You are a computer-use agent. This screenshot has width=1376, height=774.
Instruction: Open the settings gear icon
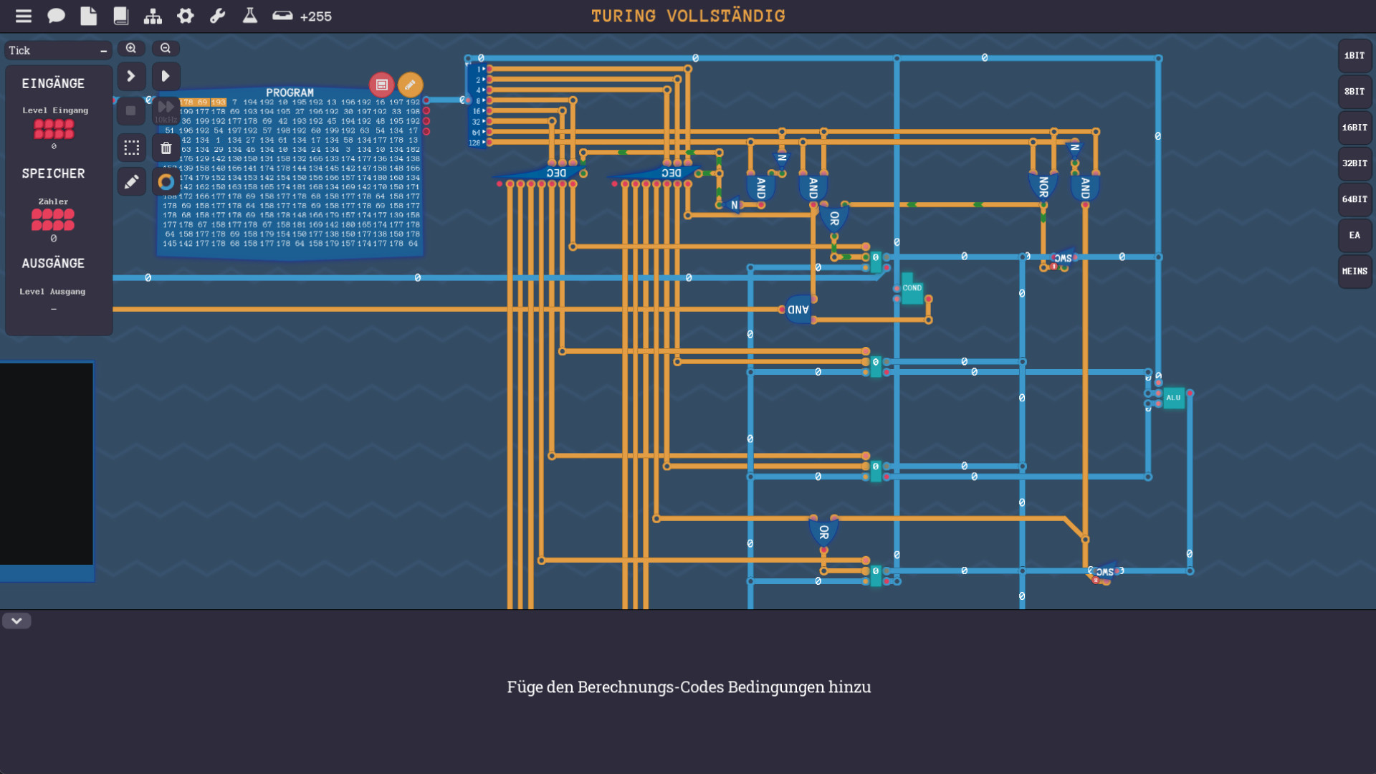(185, 16)
